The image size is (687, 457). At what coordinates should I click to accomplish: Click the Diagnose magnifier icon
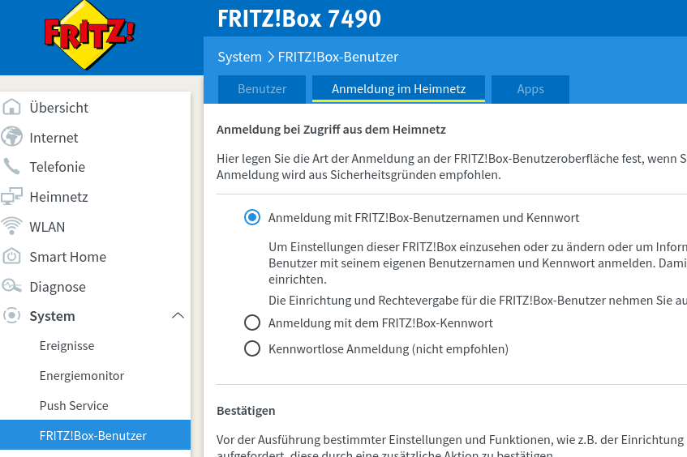point(11,286)
